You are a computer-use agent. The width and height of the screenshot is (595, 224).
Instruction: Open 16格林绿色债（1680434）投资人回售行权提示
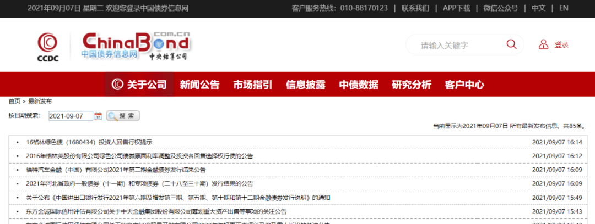coord(89,142)
